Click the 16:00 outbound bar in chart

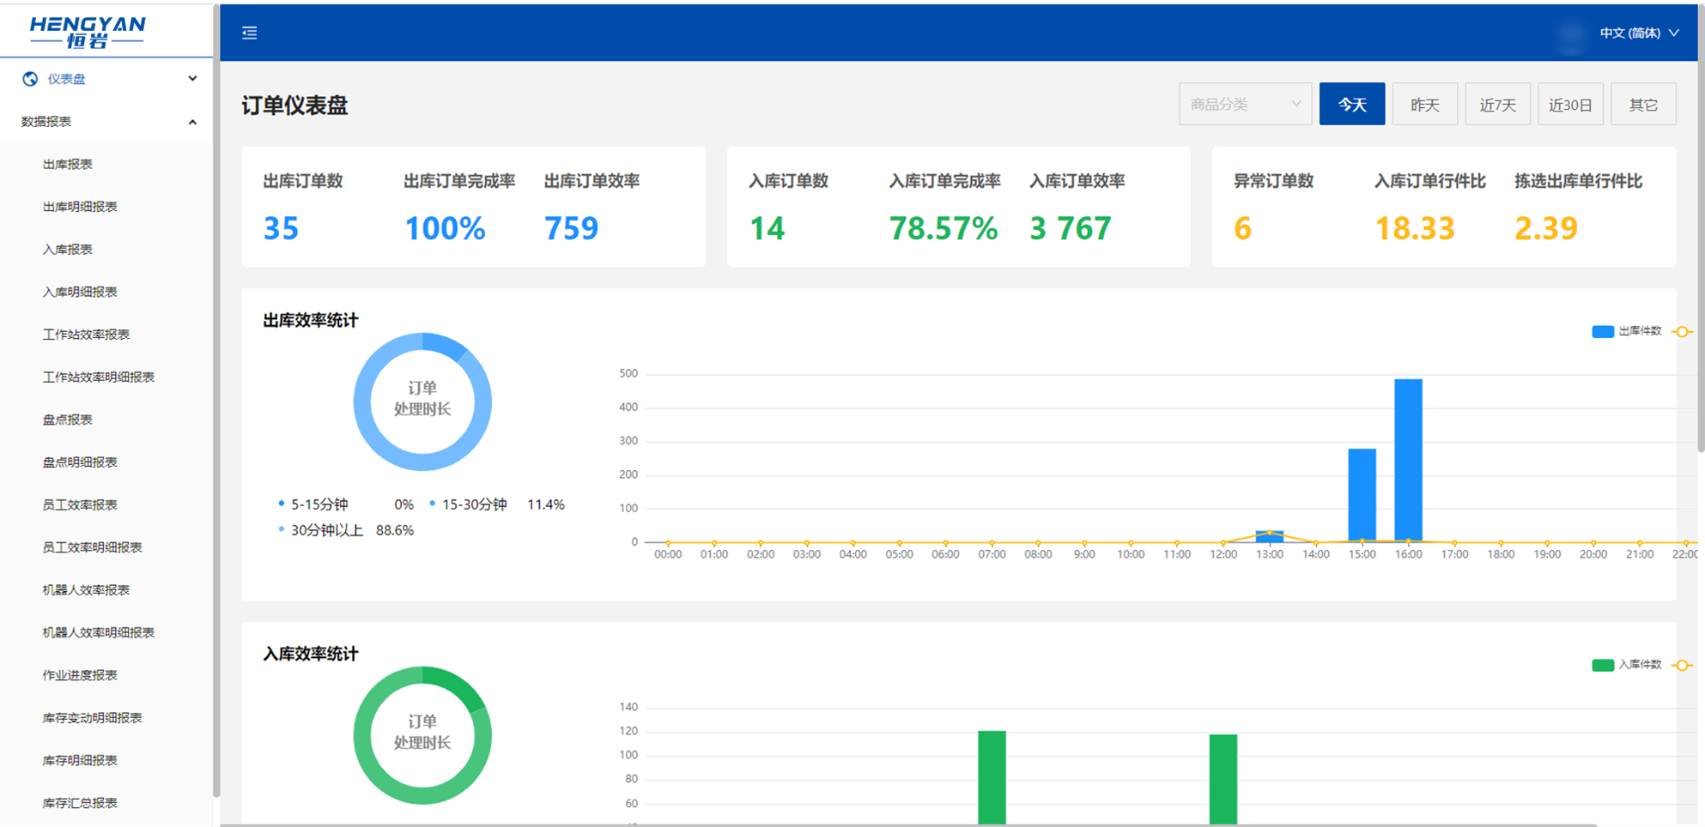click(1408, 460)
